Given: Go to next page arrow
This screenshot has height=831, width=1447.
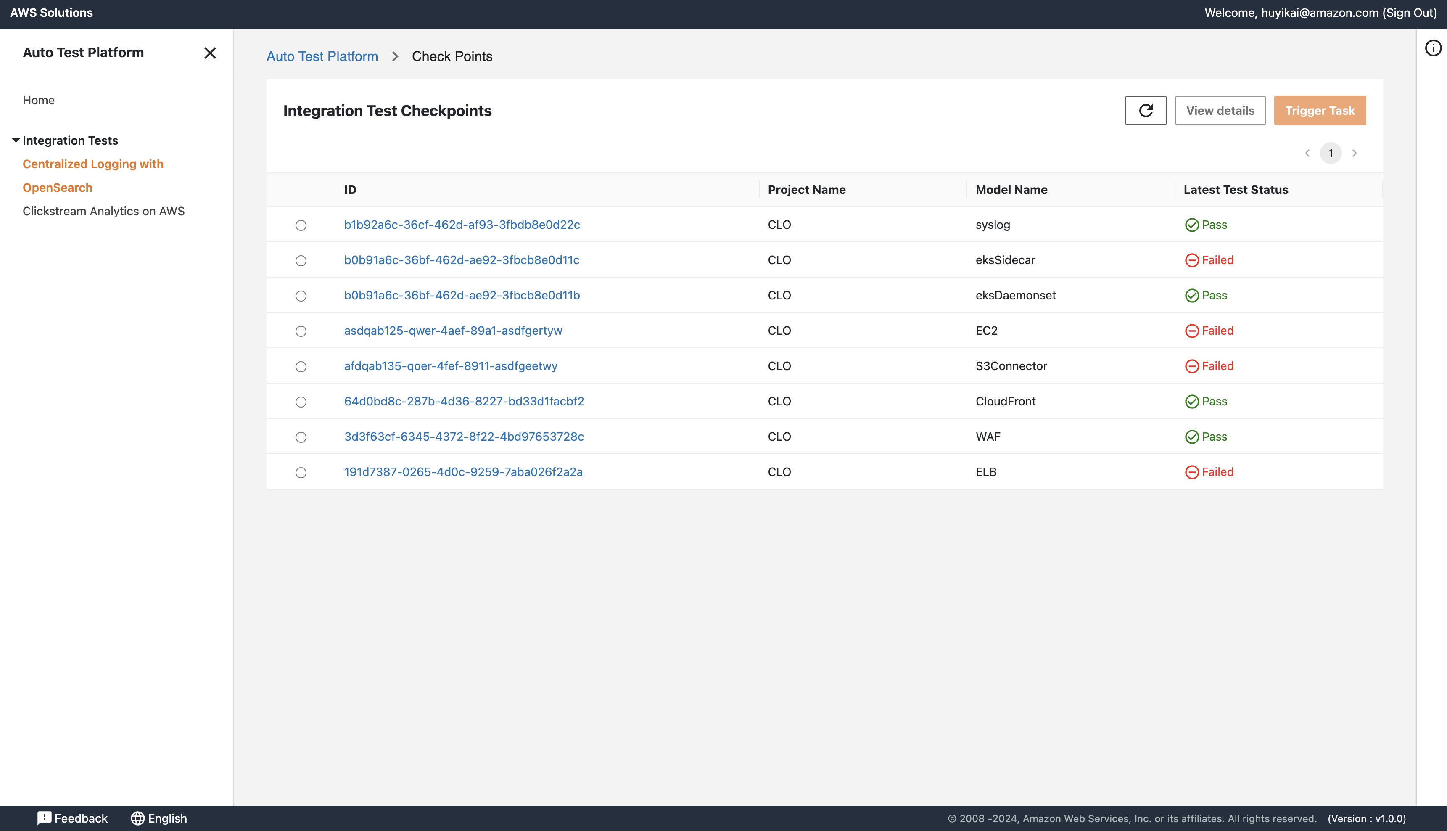Looking at the screenshot, I should pos(1355,153).
